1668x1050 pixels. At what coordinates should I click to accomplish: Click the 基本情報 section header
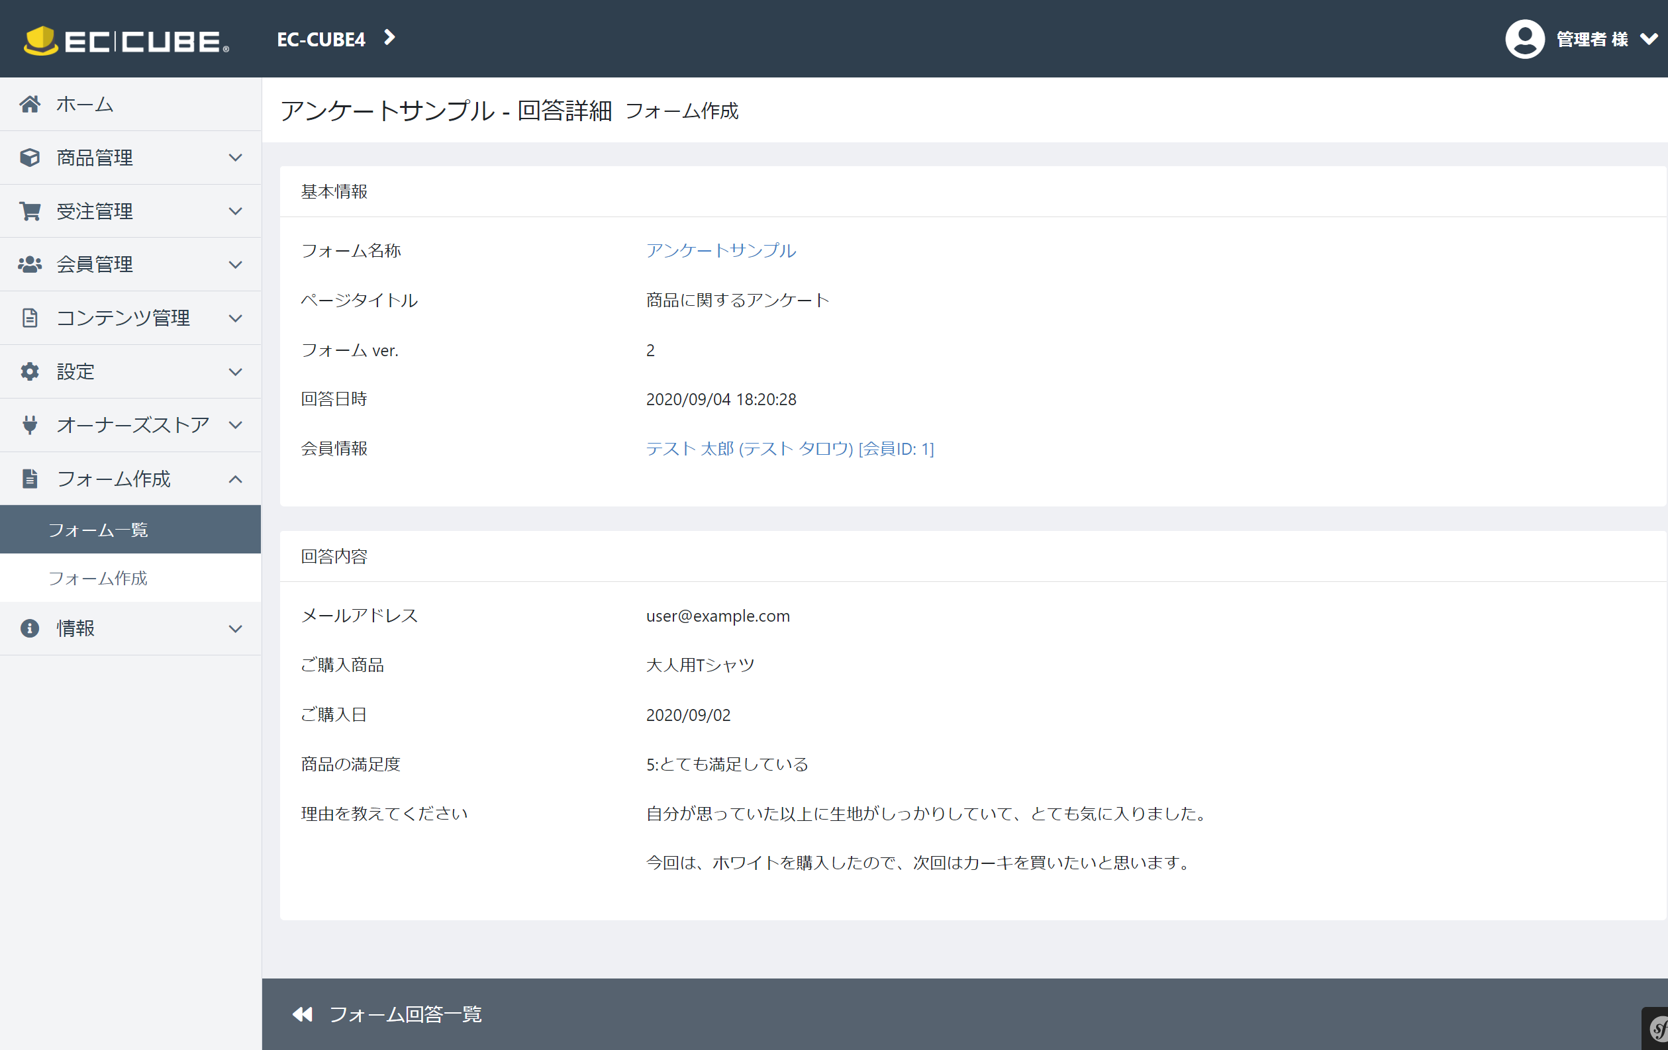click(x=334, y=191)
